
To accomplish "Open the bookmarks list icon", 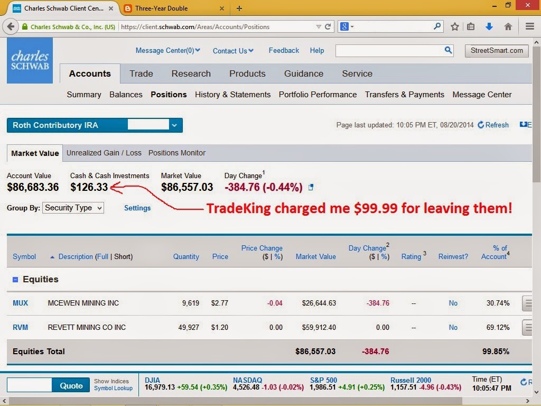I will coord(471,26).
